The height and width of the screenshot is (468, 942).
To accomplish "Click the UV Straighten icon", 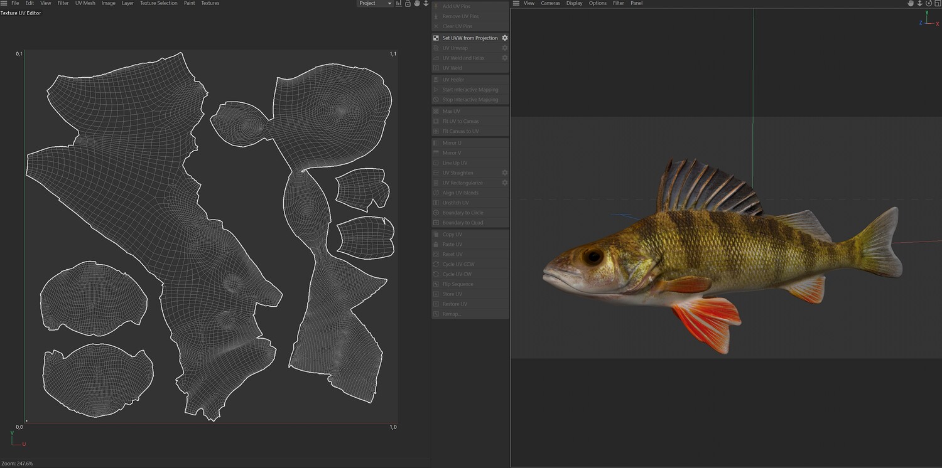I will click(436, 173).
